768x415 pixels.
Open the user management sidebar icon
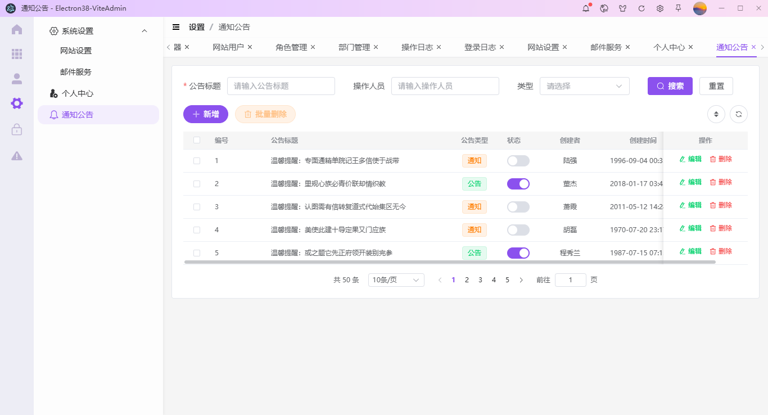click(x=16, y=79)
